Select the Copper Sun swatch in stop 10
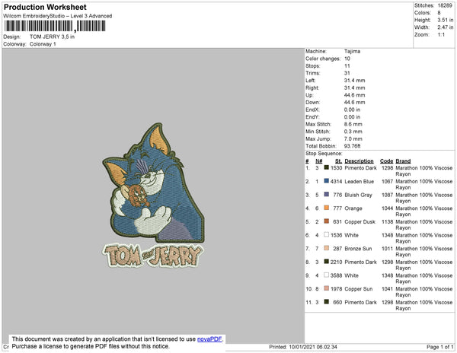This screenshot has width=457, height=353. [327, 288]
